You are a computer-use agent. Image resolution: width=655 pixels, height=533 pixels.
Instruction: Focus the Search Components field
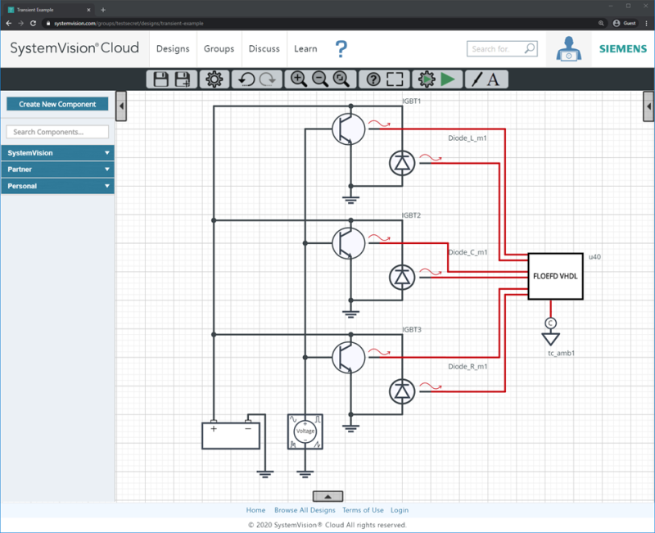pos(57,132)
